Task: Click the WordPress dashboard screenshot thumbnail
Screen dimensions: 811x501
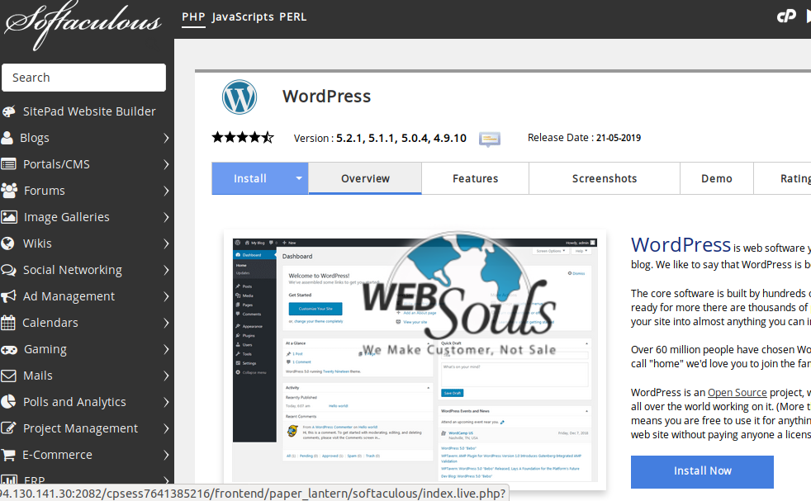Action: click(415, 360)
